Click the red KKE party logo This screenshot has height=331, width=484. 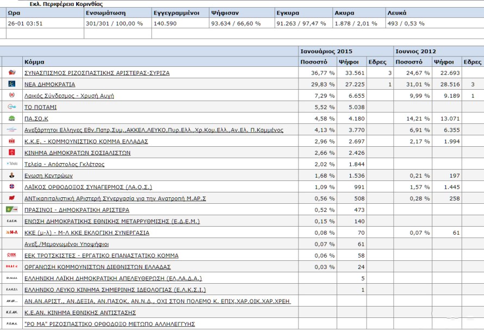[12, 141]
